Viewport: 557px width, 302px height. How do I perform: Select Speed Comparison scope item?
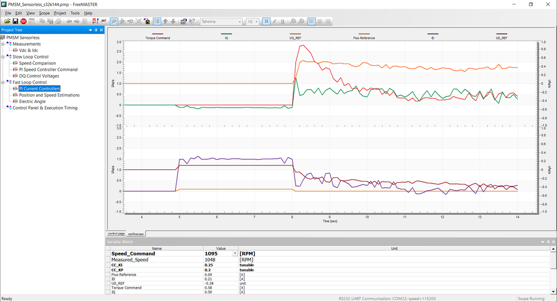37,63
